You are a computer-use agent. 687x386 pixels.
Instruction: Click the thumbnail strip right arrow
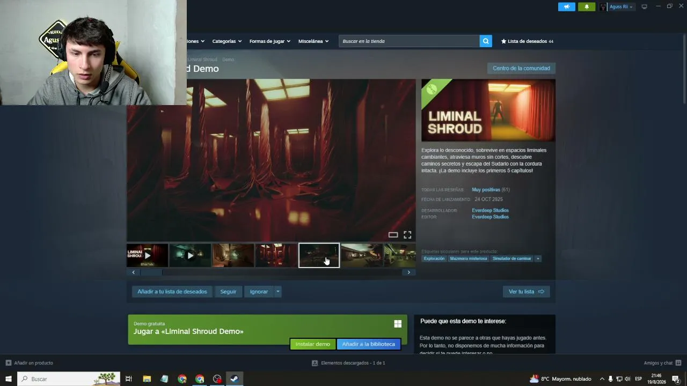pyautogui.click(x=408, y=272)
